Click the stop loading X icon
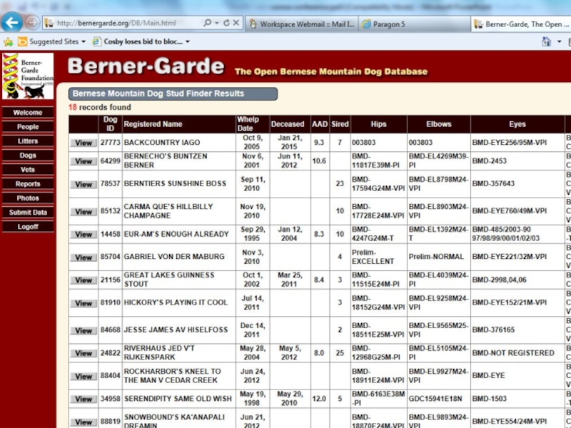Image resolution: width=571 pixels, height=428 pixels. pyautogui.click(x=236, y=23)
